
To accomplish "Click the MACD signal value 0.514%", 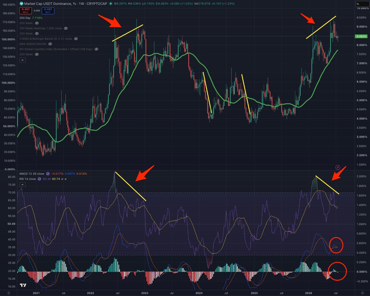I will [82, 174].
